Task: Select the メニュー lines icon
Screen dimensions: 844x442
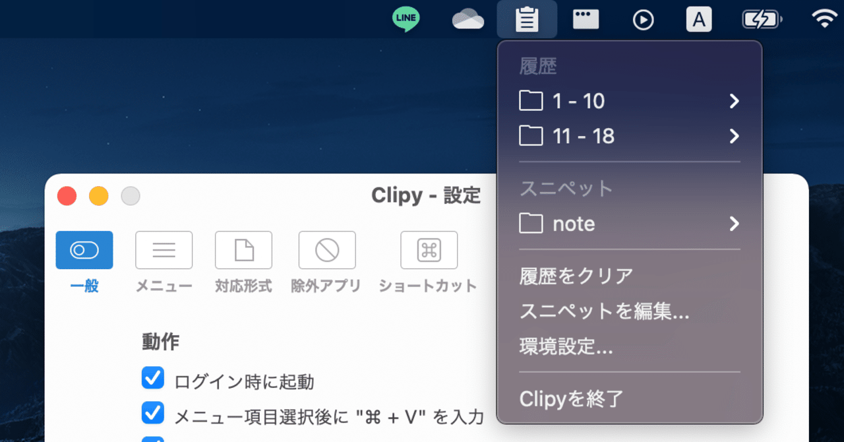Action: [x=164, y=250]
